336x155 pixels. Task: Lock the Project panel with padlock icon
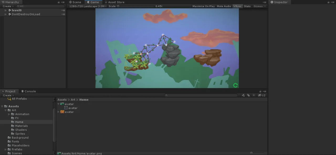(x=260, y=91)
